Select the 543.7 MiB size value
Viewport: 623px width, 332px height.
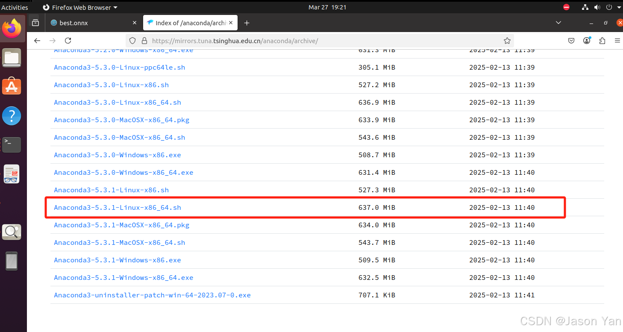377,243
